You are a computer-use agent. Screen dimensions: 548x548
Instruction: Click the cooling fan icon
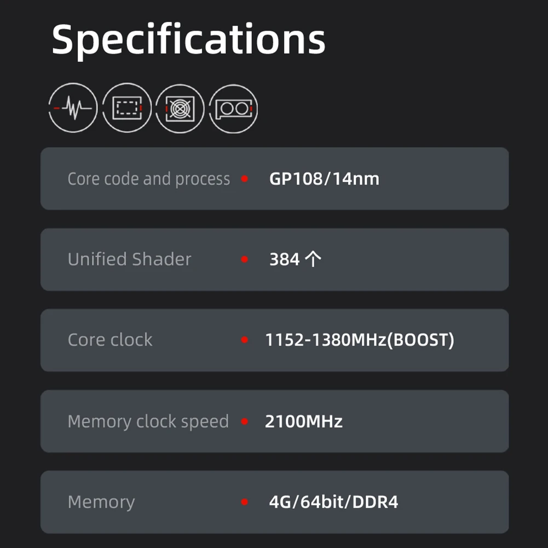(180, 108)
